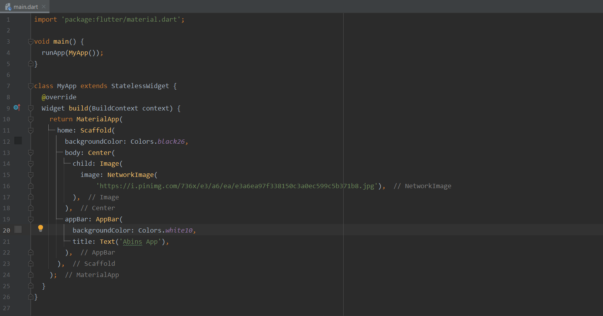Click the overriding method marker beside line 9

coord(17,108)
